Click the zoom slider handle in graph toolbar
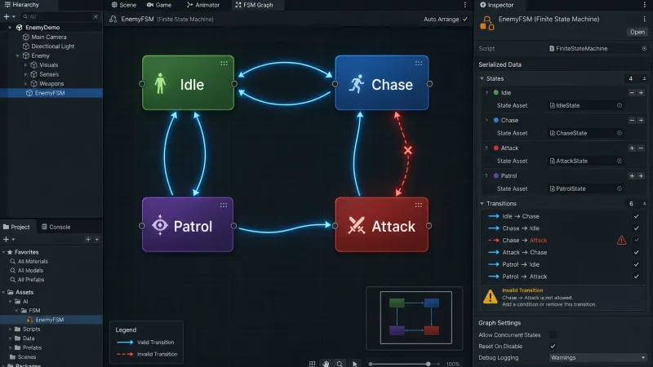 tap(428, 364)
